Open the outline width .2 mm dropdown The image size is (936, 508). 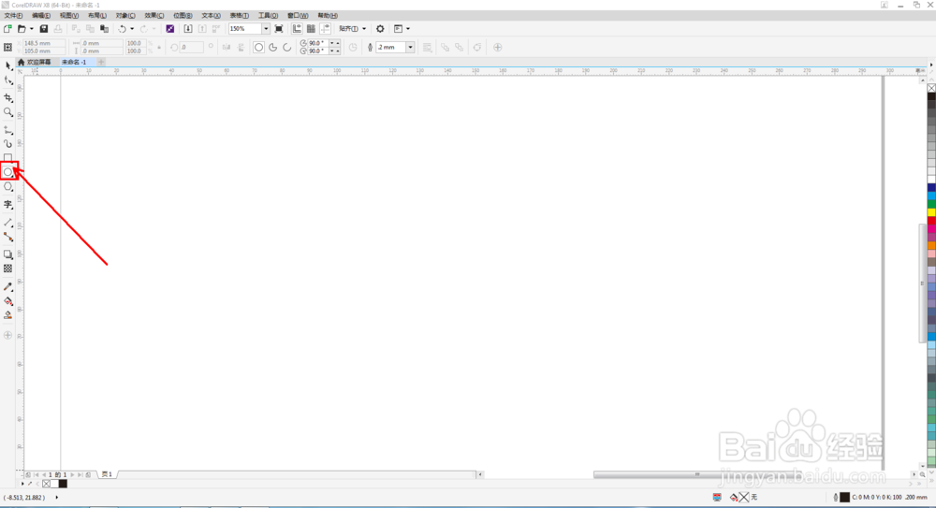click(x=410, y=47)
